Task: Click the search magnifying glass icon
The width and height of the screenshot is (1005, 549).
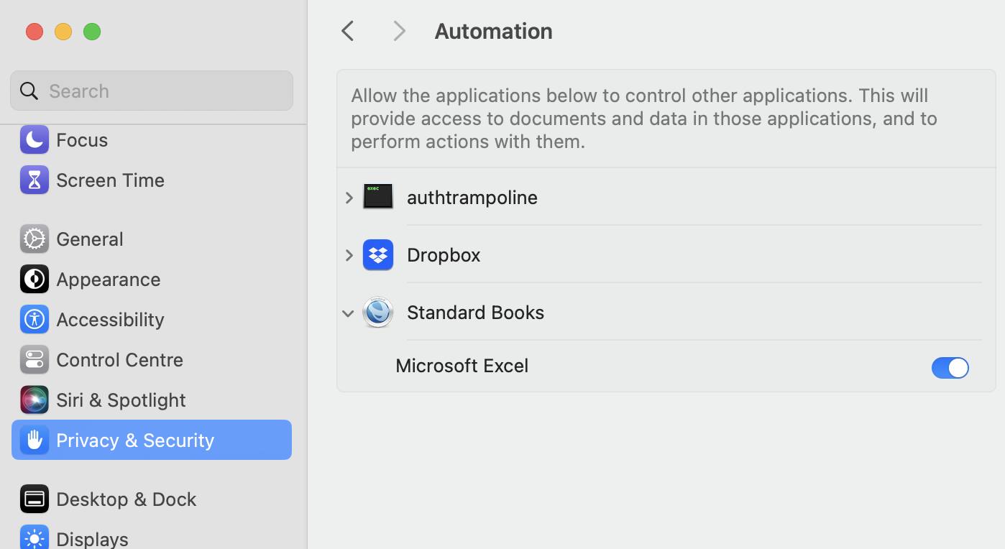Action: pos(29,91)
